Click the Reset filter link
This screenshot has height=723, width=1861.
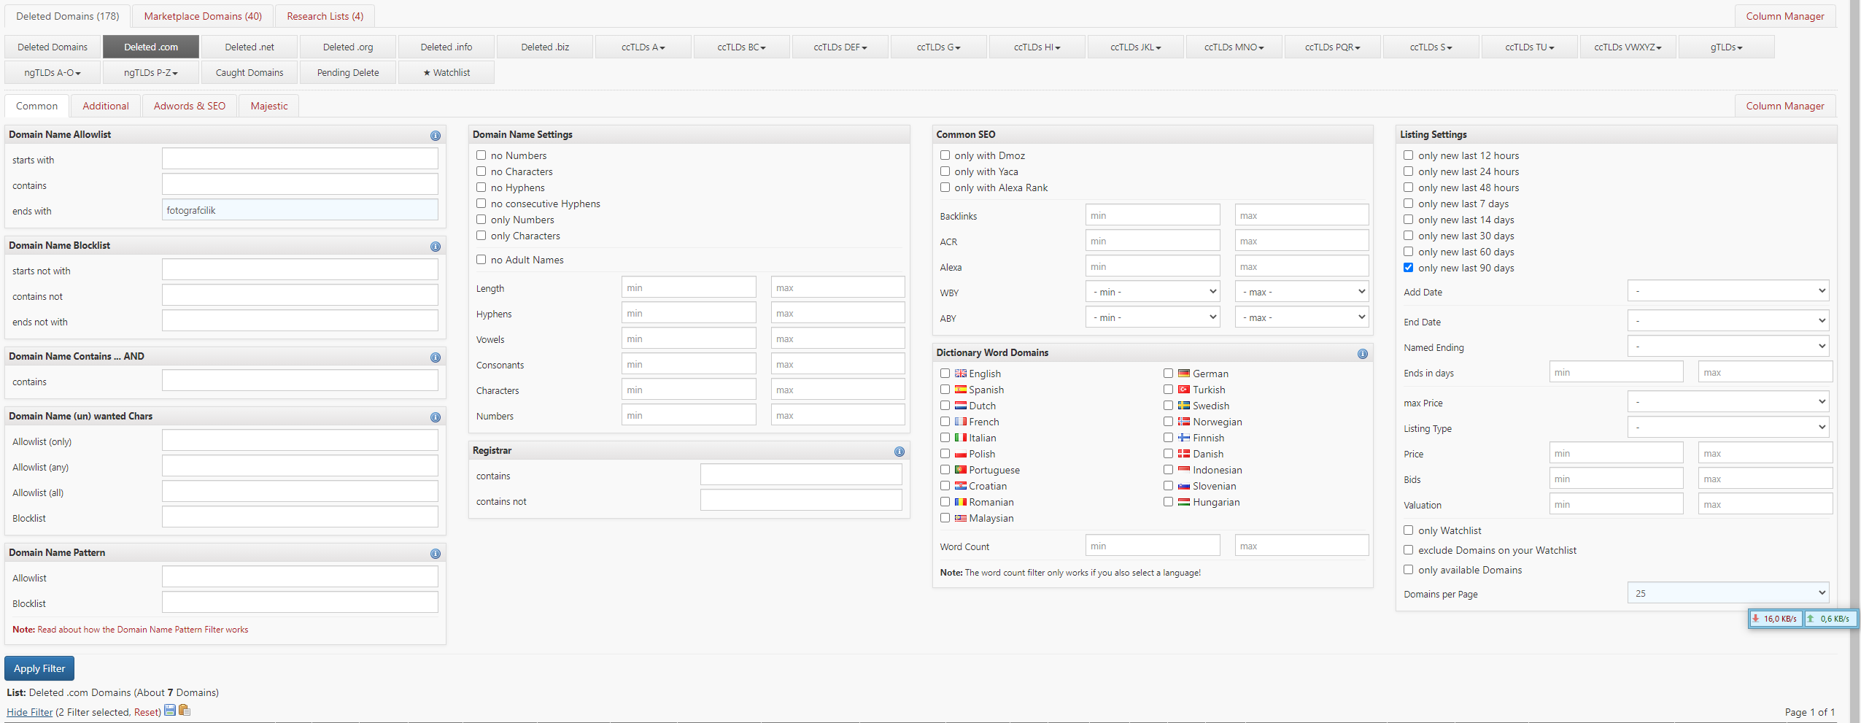pos(146,713)
